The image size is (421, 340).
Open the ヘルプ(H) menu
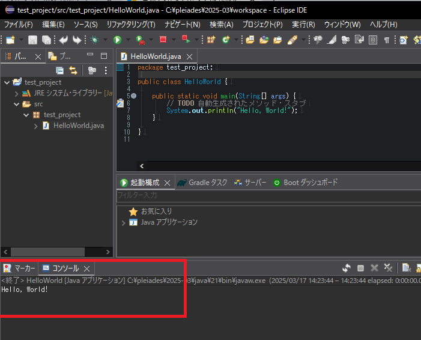tap(383, 25)
